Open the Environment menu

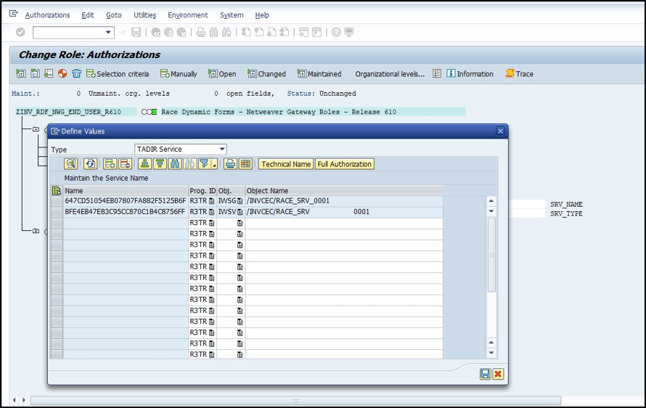pyautogui.click(x=187, y=15)
